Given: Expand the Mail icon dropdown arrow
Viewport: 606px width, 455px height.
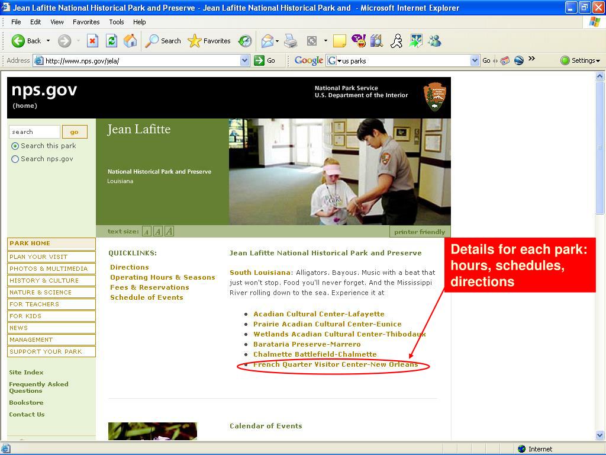Looking at the screenshot, I should [x=277, y=41].
